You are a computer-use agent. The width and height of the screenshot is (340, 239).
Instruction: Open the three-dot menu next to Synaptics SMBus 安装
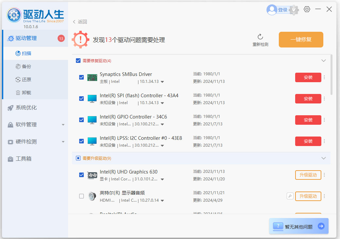coord(324,77)
